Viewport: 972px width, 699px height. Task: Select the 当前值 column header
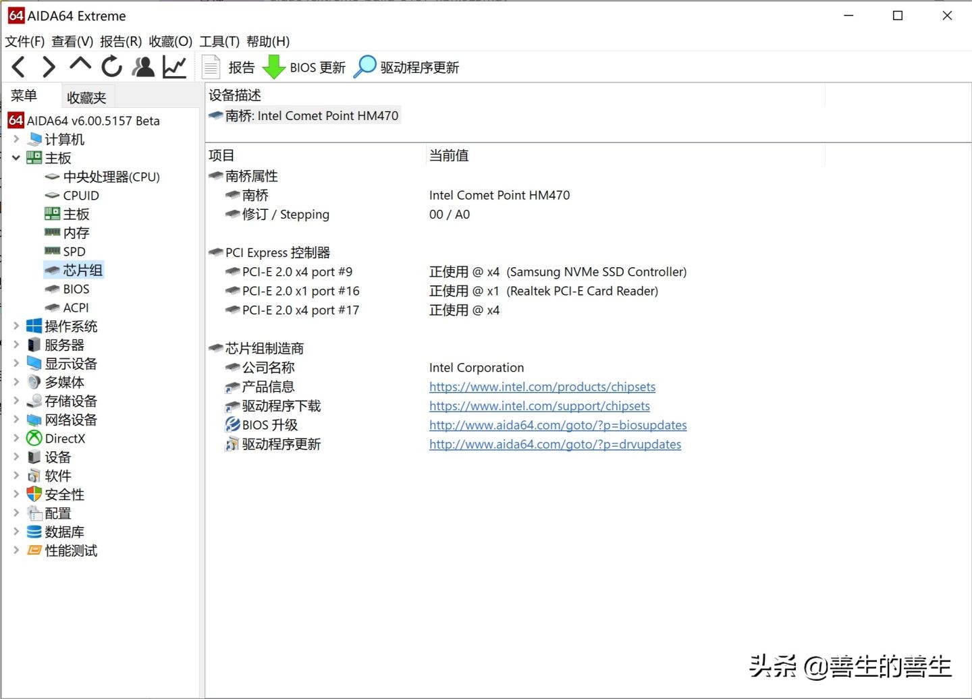pos(449,155)
